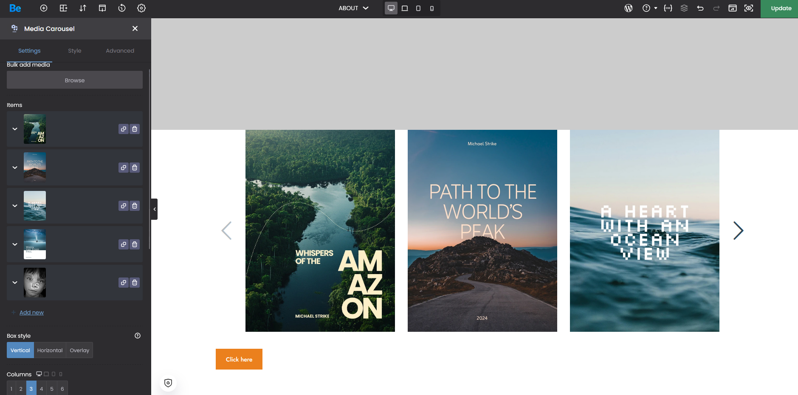Switch to the Style tab
The height and width of the screenshot is (395, 798).
coord(75,50)
